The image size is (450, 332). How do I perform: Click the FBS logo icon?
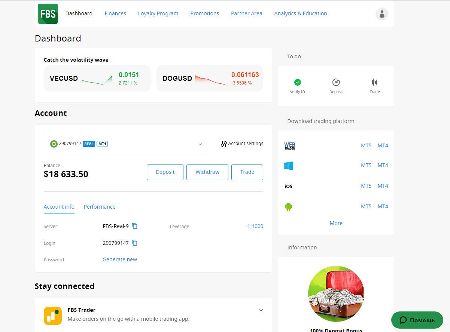pyautogui.click(x=48, y=14)
